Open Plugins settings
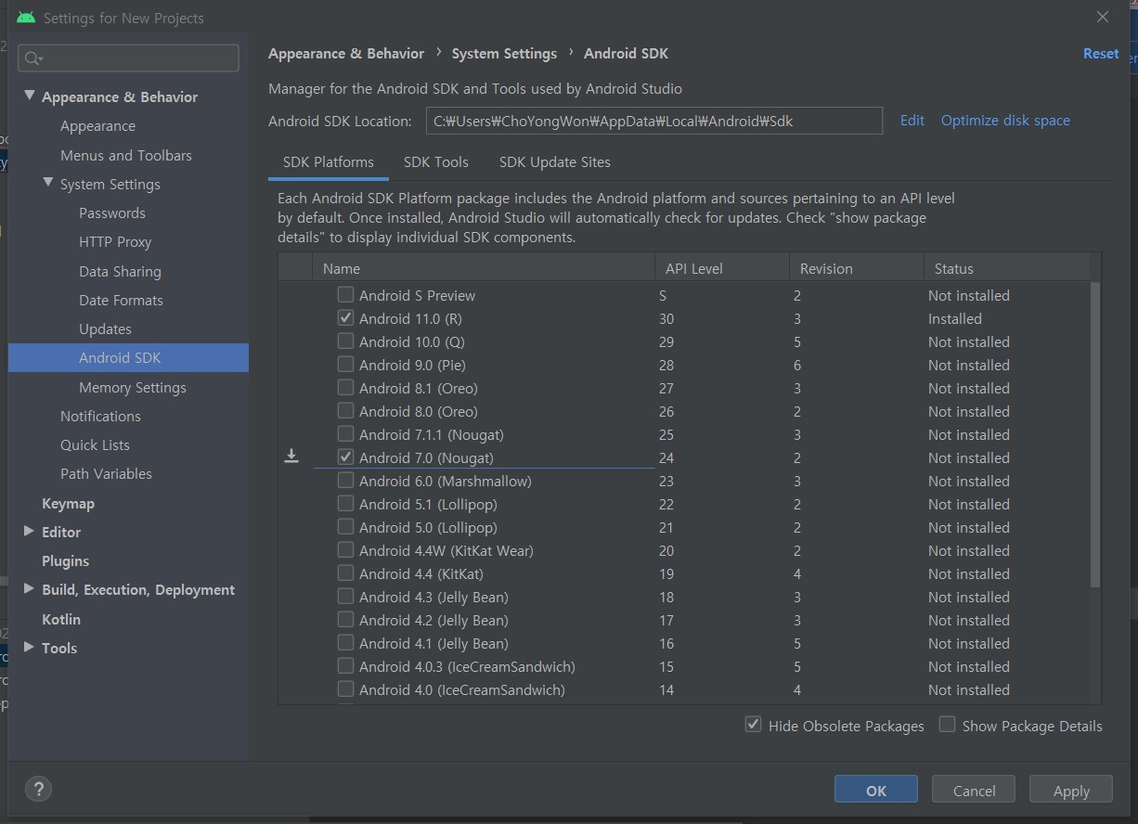Viewport: 1138px width, 824px height. click(x=65, y=560)
